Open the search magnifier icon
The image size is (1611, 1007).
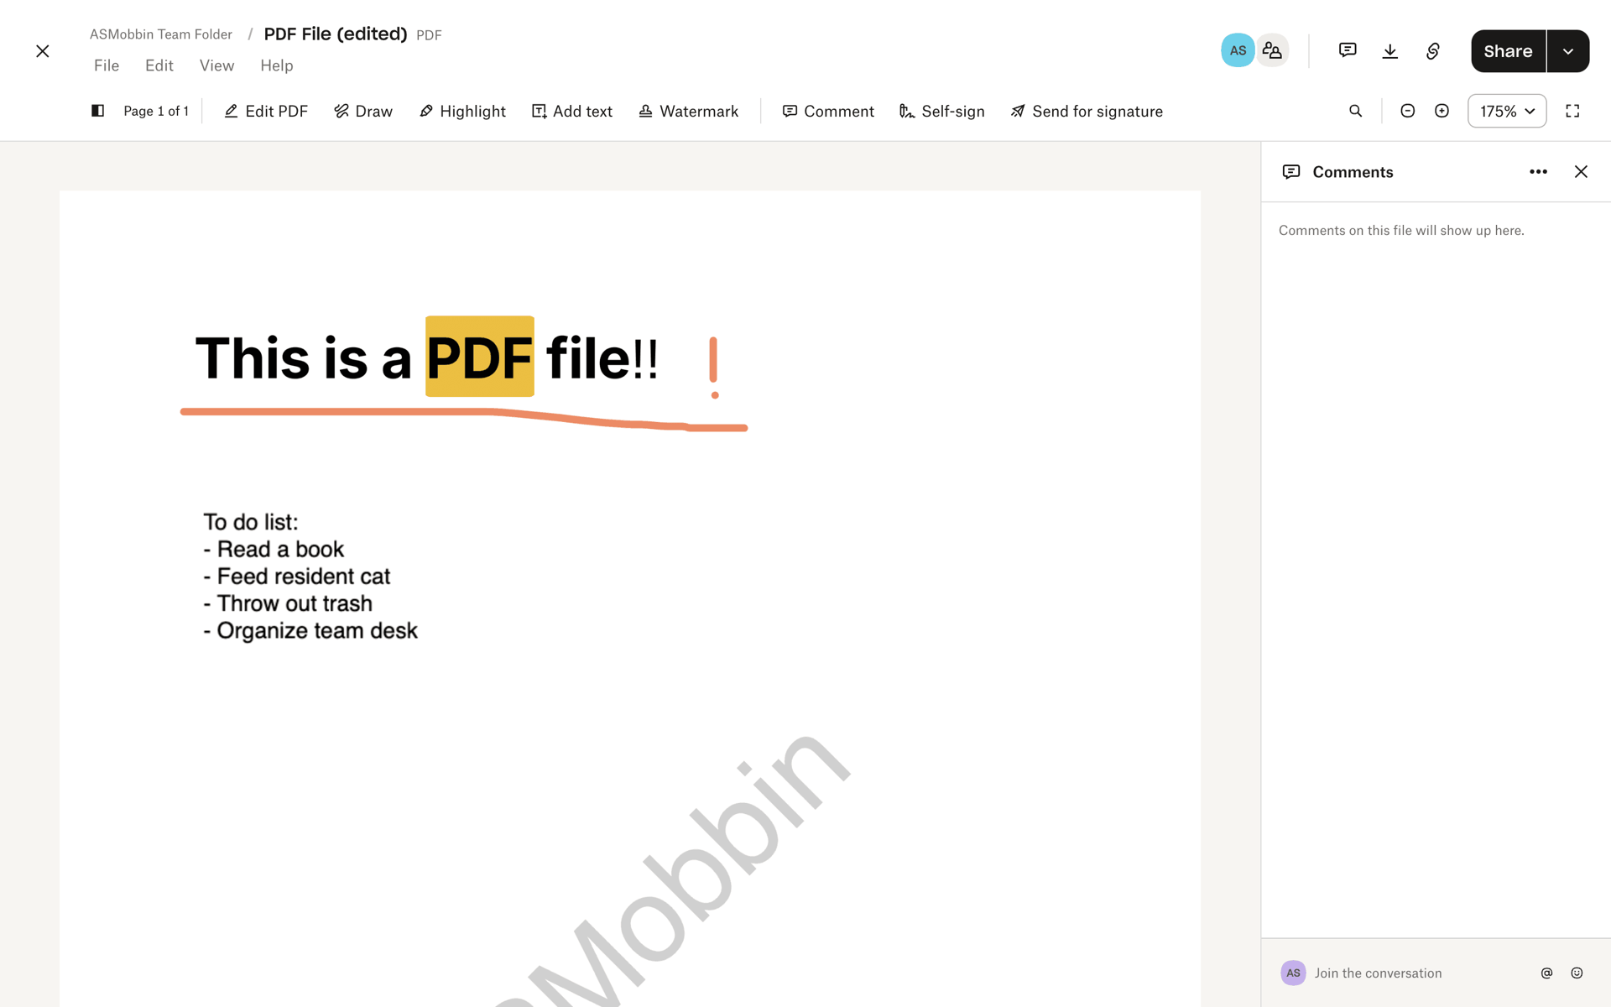(1355, 111)
